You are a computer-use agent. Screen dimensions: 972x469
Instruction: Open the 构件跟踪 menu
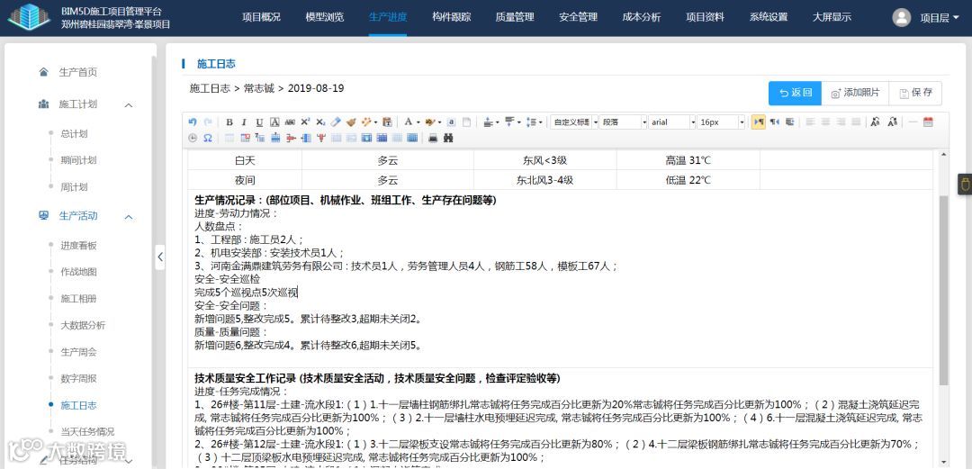pyautogui.click(x=451, y=17)
